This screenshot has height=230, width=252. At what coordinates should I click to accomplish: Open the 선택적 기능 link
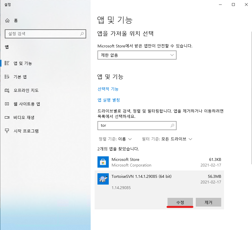point(108,89)
